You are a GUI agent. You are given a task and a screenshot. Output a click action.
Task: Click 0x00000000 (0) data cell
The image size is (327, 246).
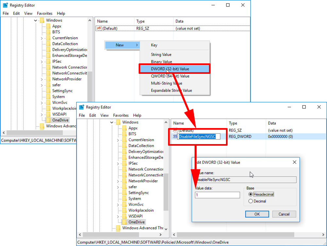coord(280,137)
